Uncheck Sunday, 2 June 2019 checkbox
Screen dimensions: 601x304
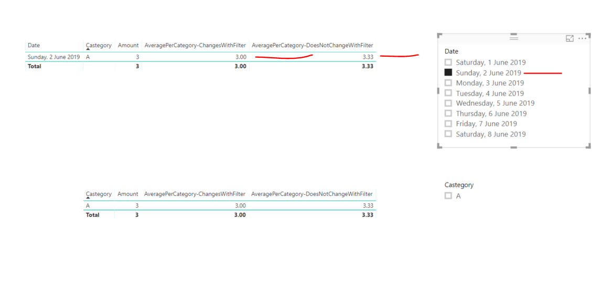point(448,72)
